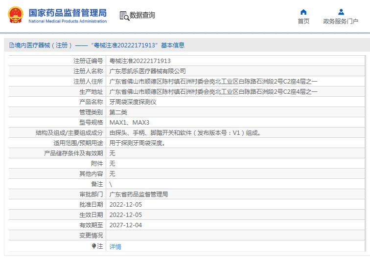Click the 政务服务门户 user icon
This screenshot has height=258, width=370.
341,12
